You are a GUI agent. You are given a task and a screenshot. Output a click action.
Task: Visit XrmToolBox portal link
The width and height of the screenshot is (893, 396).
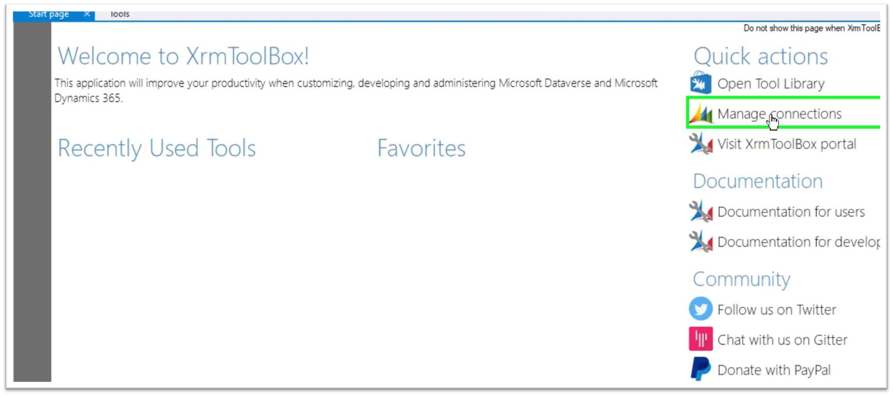[x=787, y=144]
